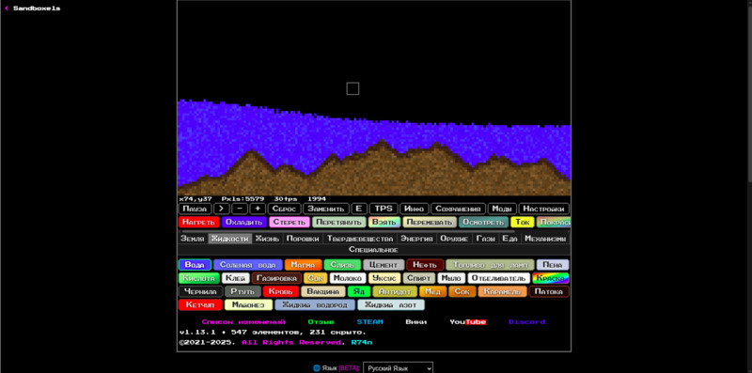Select the Взять pick tool

pos(384,223)
